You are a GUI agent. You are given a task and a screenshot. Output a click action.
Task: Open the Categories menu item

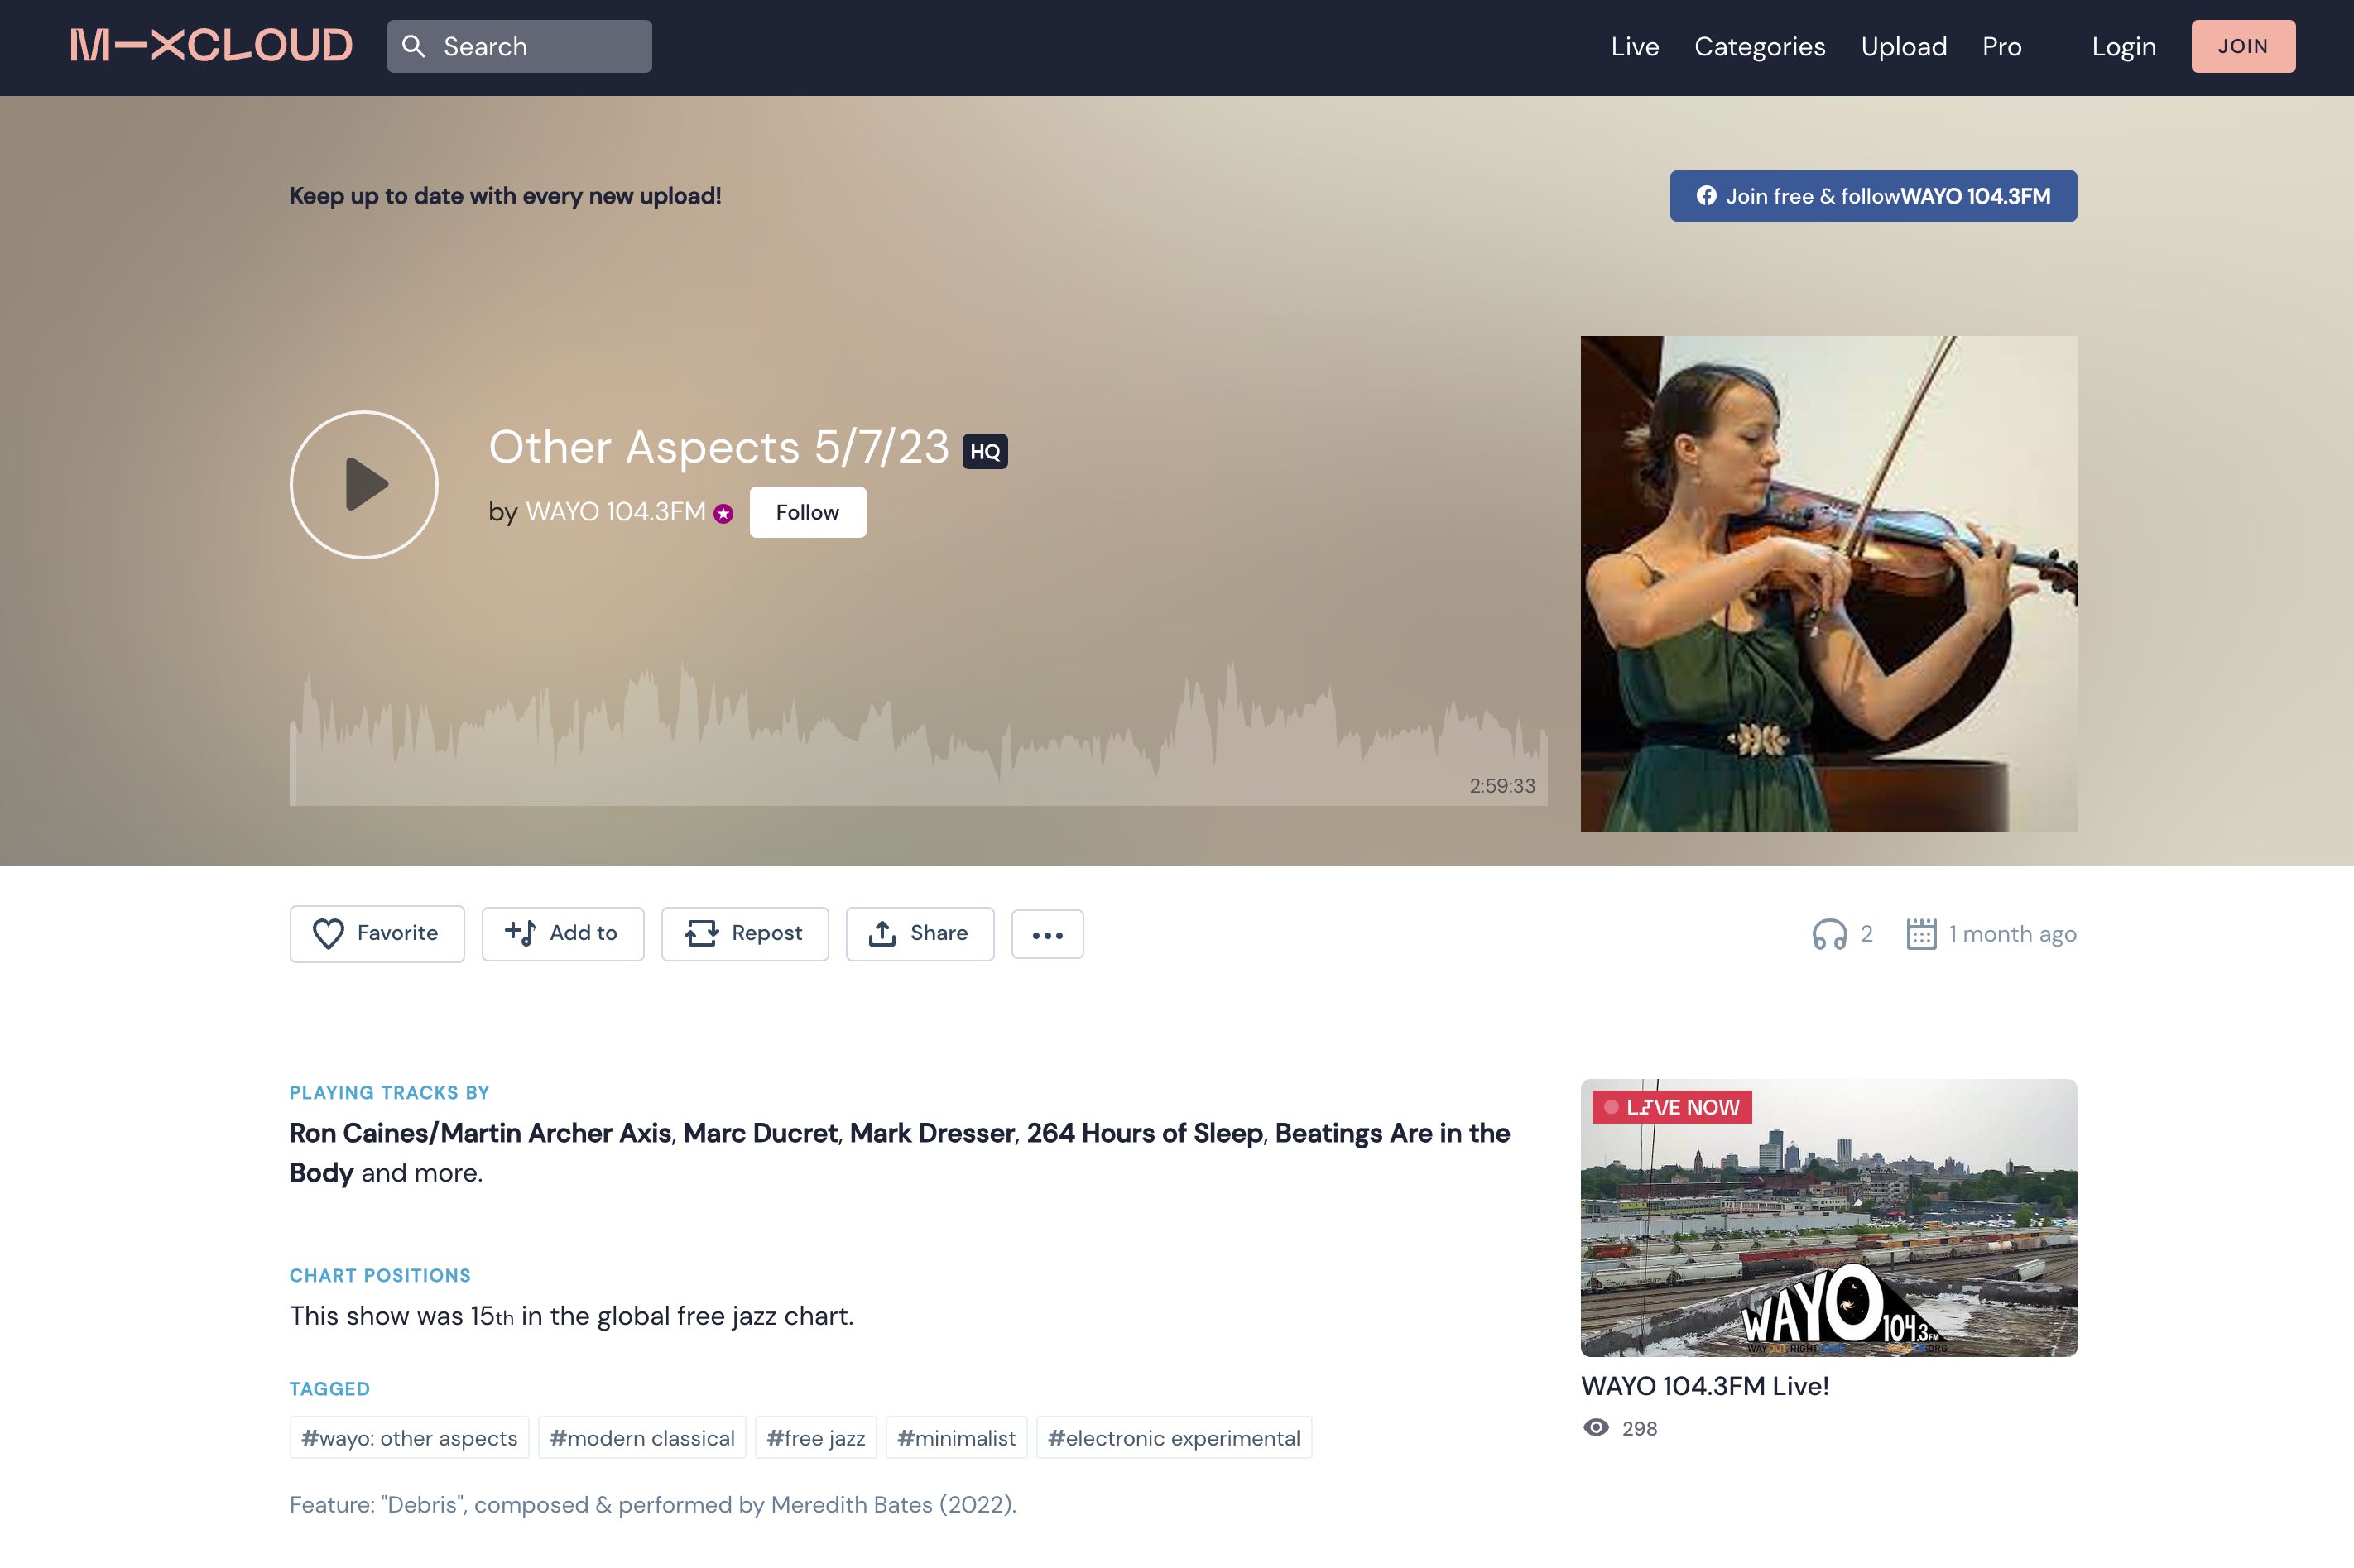pyautogui.click(x=1760, y=46)
